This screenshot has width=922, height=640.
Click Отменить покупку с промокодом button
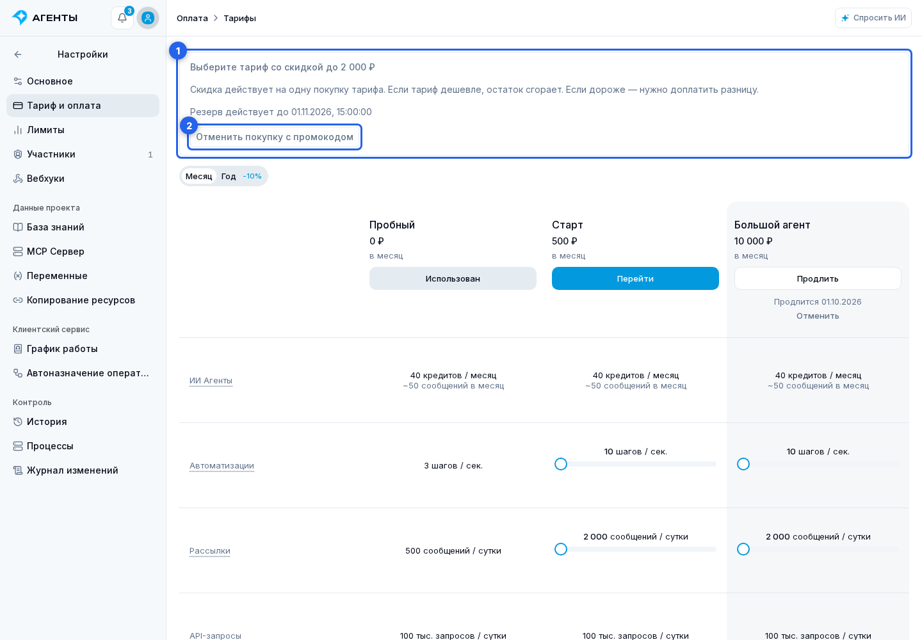(x=275, y=137)
